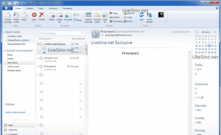Check the 三十 task under Today
Image resolution: width=221 pixels, height=135 pixels.
pos(196,69)
